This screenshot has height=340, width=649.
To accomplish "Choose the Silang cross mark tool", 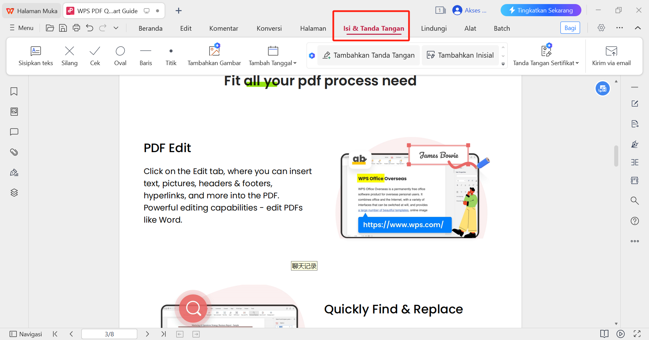I will [70, 56].
